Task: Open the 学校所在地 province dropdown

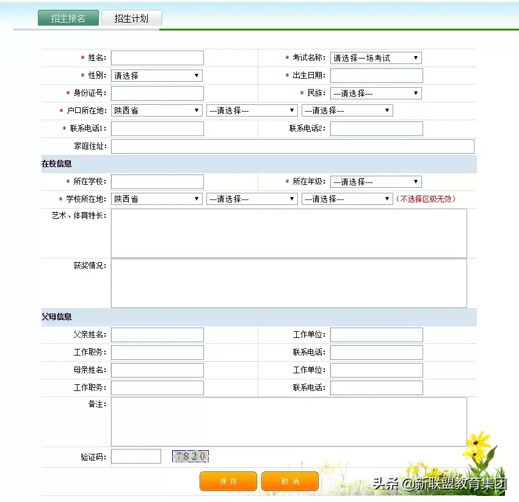Action: (x=156, y=199)
